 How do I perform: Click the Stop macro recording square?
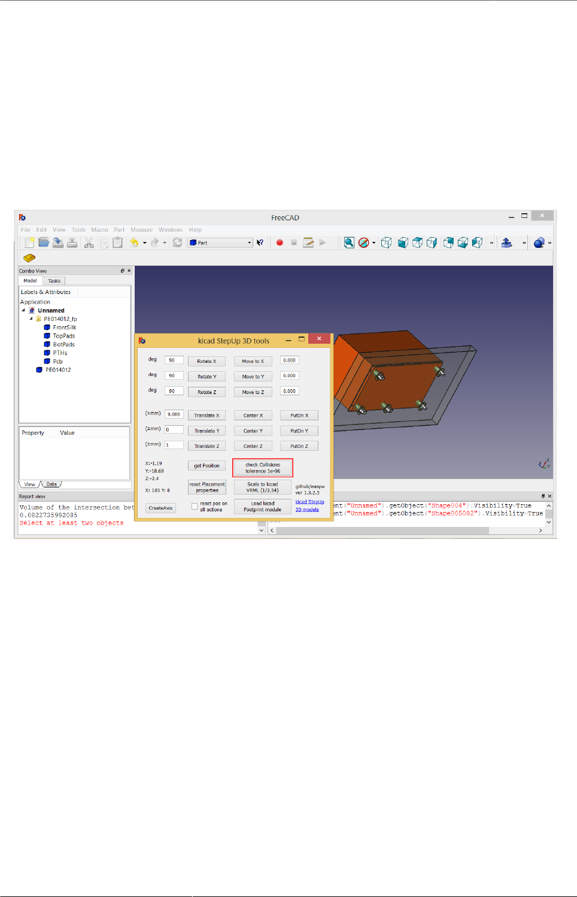coord(294,243)
